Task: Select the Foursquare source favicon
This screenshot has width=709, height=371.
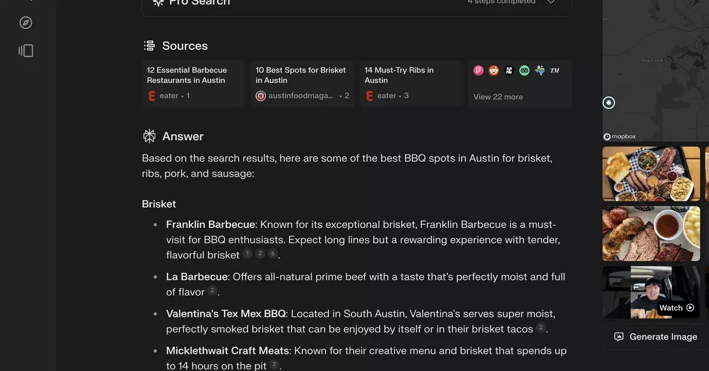Action: (x=478, y=70)
